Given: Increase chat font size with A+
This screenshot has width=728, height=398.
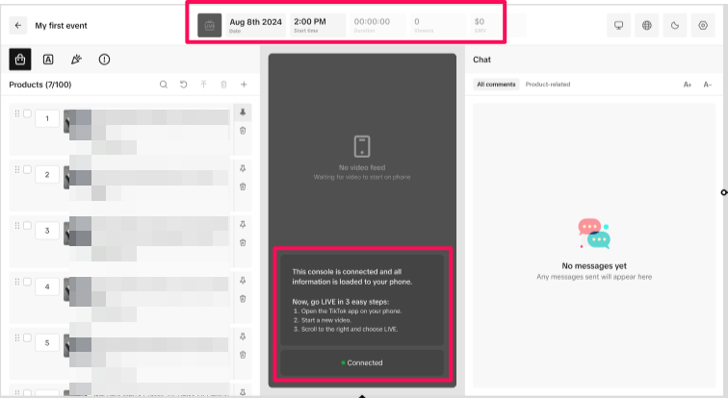Looking at the screenshot, I should pyautogui.click(x=688, y=85).
